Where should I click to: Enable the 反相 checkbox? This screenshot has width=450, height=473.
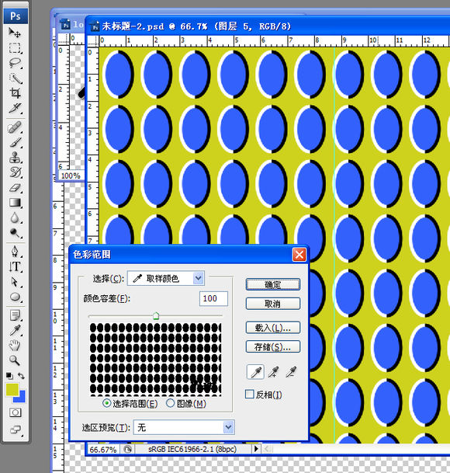[250, 395]
